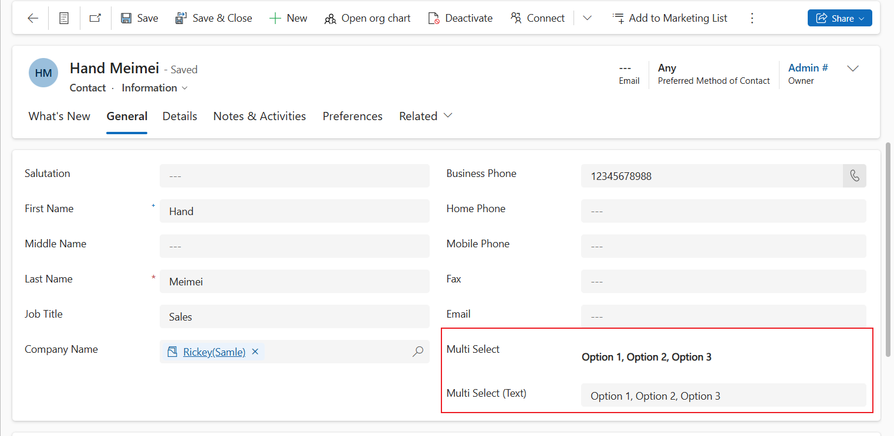Edit the Business Phone field
Screen dimensions: 894x436
click(x=711, y=176)
